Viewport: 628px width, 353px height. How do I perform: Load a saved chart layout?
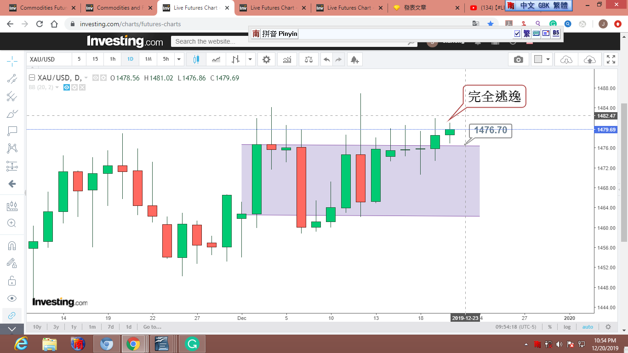(x=566, y=59)
